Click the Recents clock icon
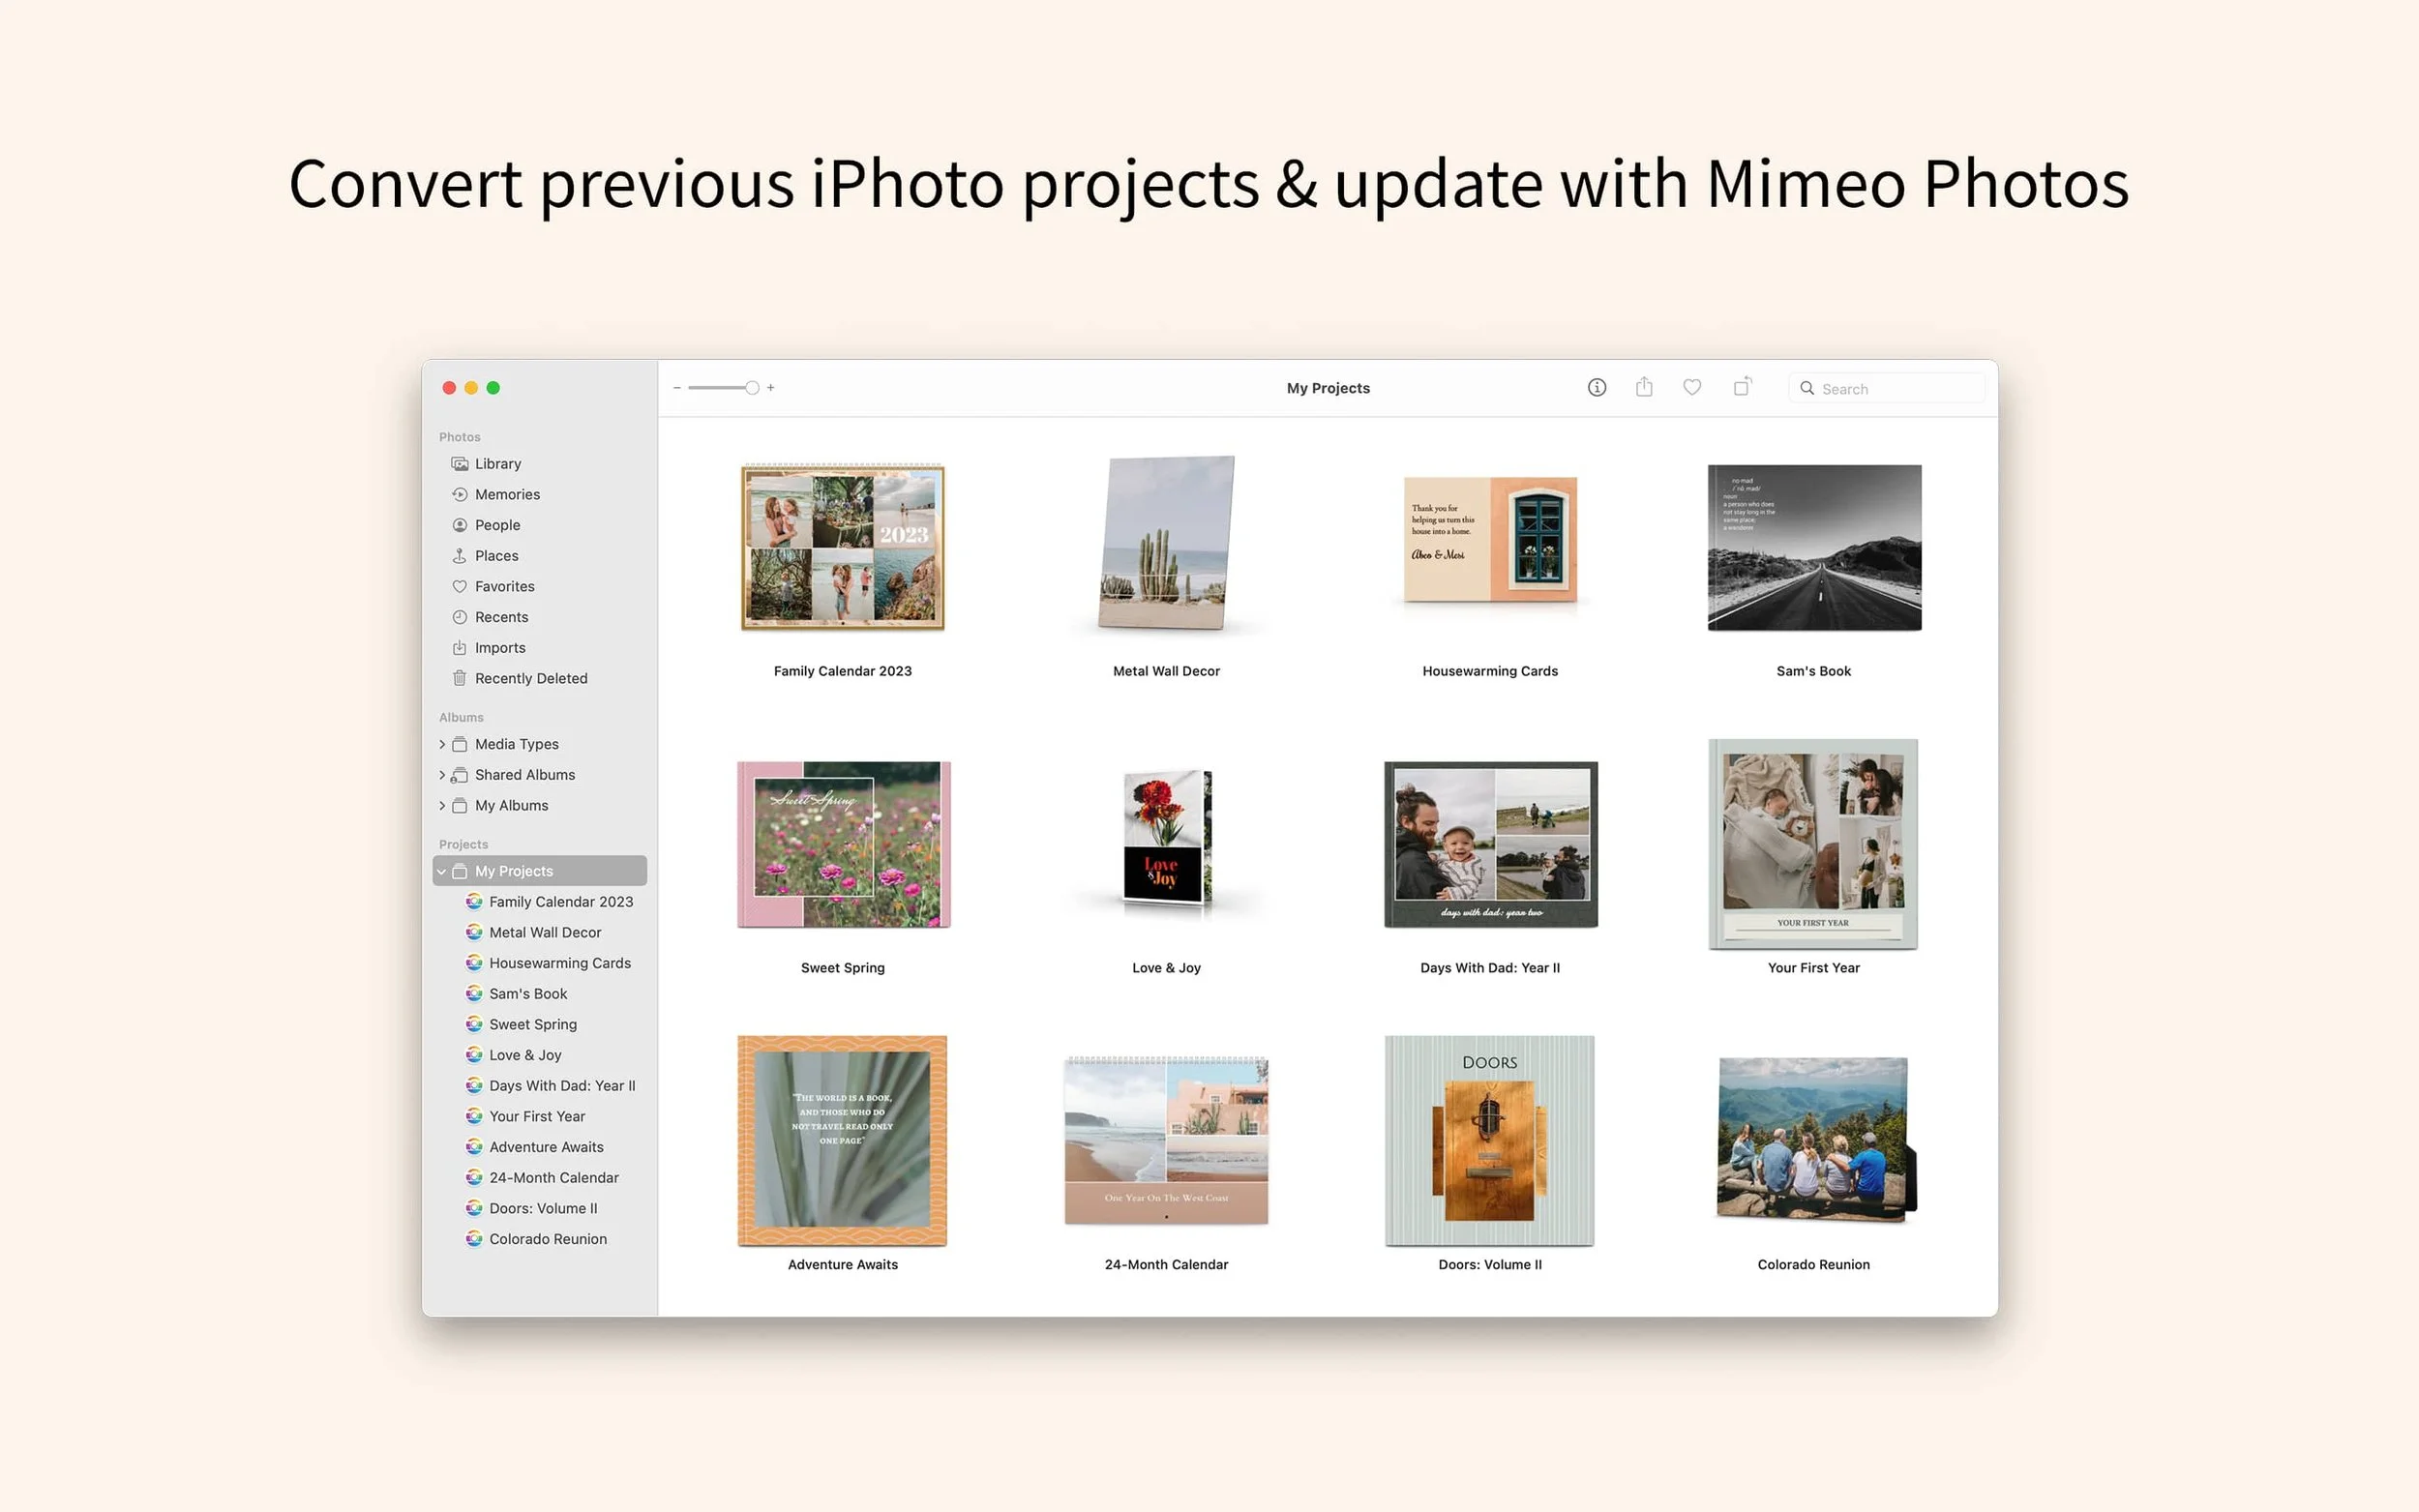This screenshot has width=2419, height=1512. (x=460, y=617)
